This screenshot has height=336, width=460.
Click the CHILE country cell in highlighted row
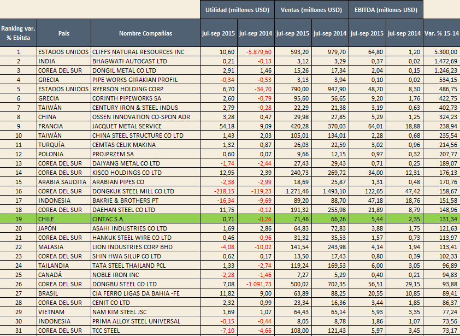[x=64, y=219]
